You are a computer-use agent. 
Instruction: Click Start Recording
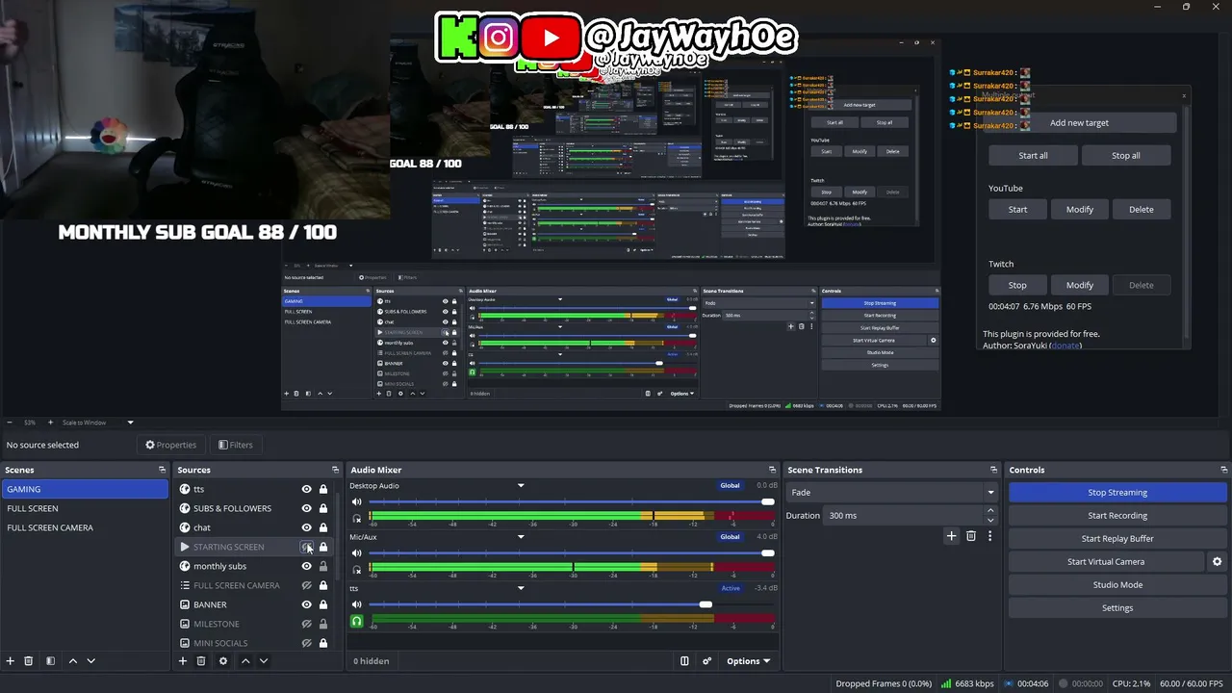click(1117, 516)
